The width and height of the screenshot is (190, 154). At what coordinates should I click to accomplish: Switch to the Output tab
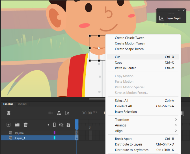click(22, 104)
